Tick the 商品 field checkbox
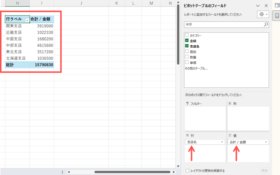The image size is (280, 175). (x=187, y=51)
